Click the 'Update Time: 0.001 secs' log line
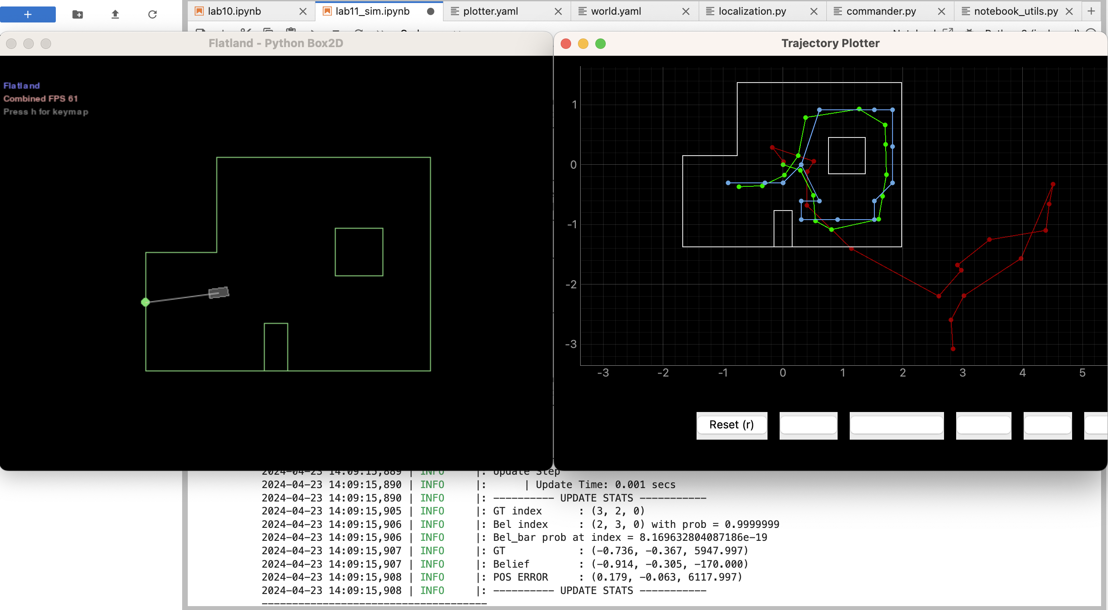Viewport: 1108px width, 610px height. 605,485
